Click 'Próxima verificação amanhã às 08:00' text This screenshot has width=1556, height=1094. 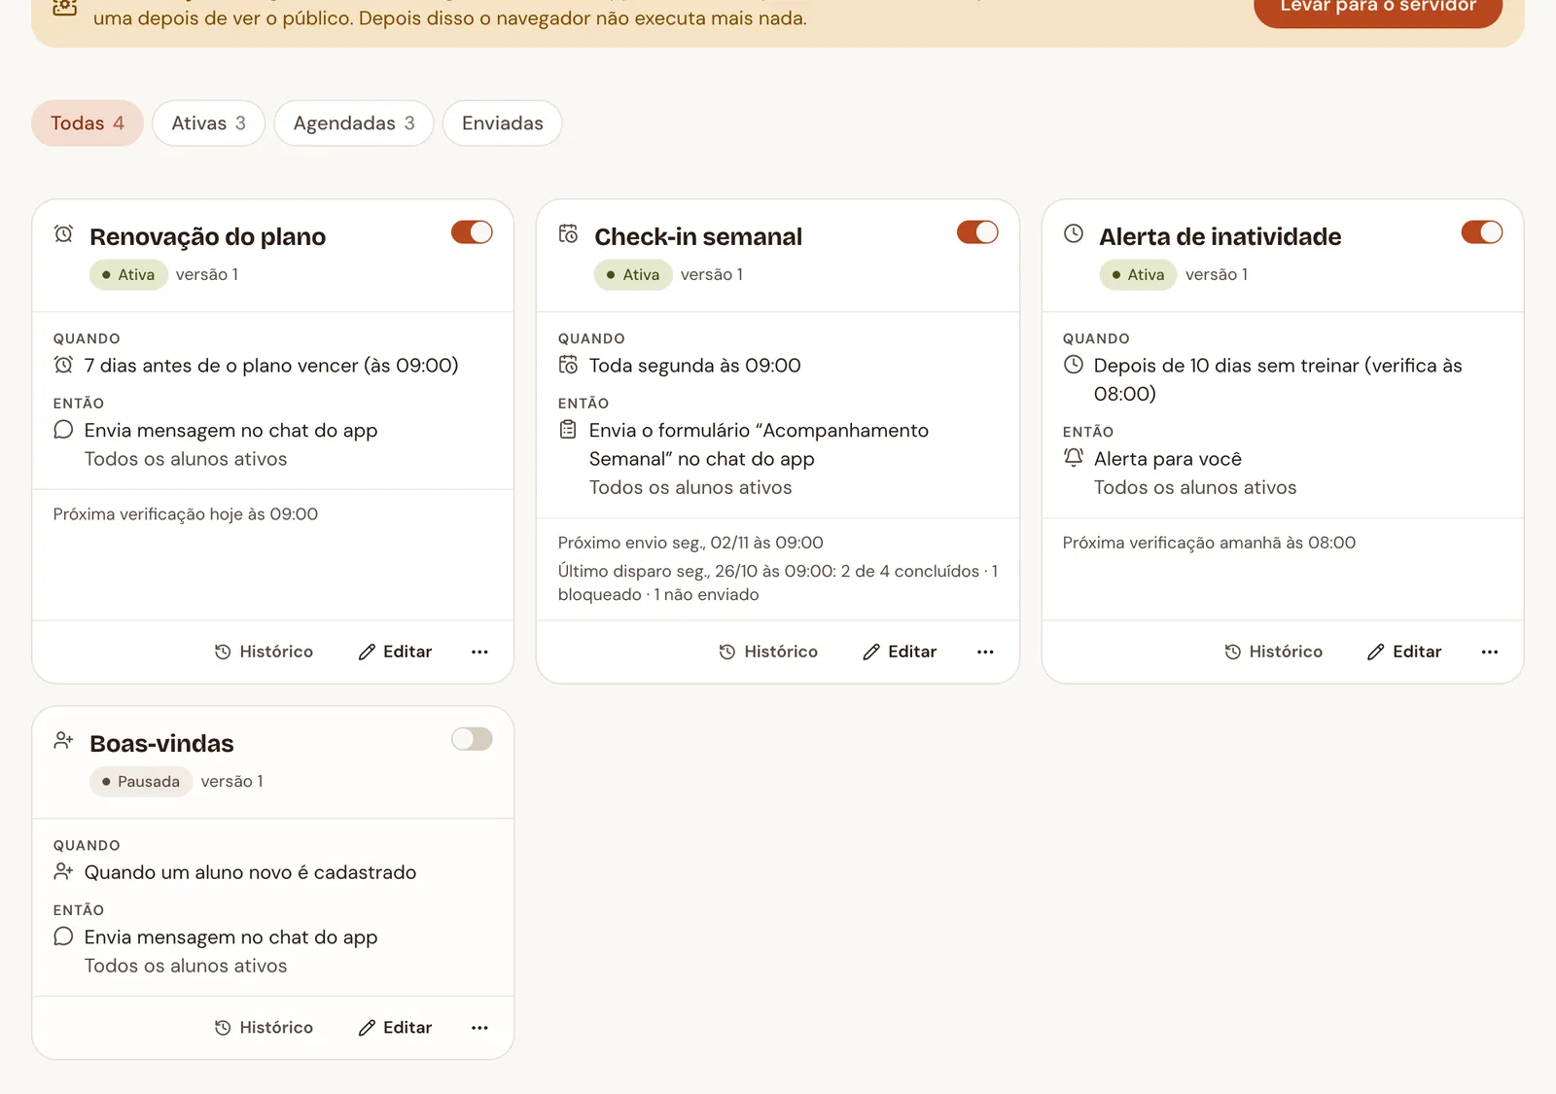pyautogui.click(x=1209, y=543)
